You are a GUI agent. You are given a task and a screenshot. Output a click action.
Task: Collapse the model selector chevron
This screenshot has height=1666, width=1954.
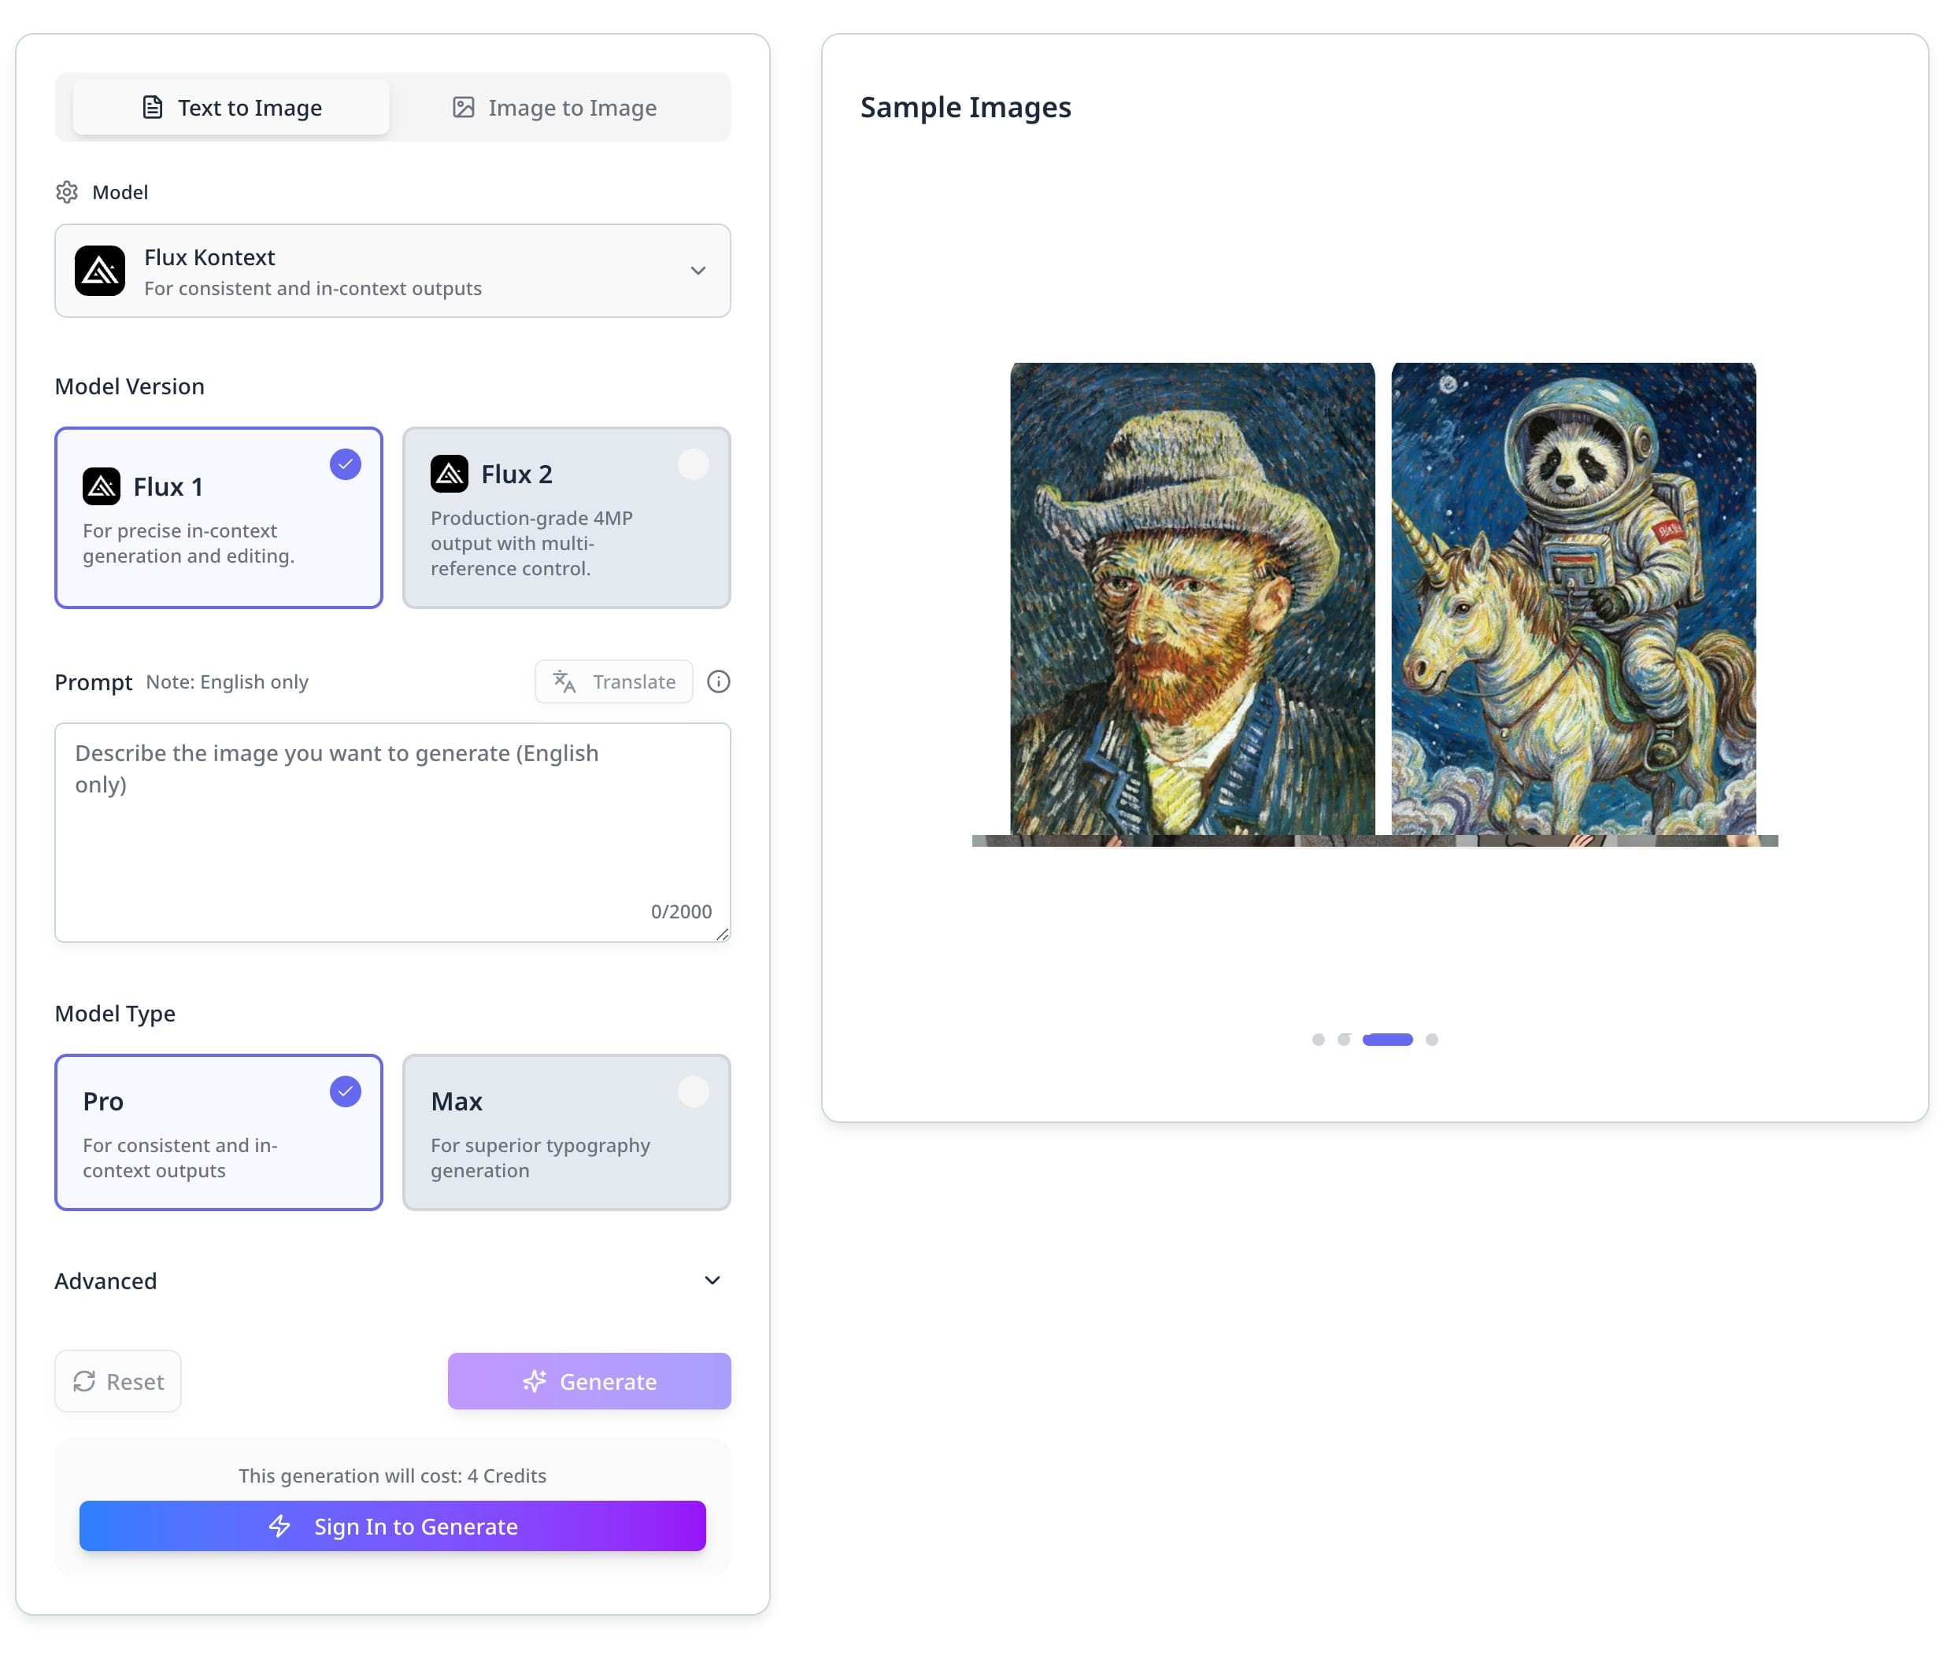(x=699, y=271)
